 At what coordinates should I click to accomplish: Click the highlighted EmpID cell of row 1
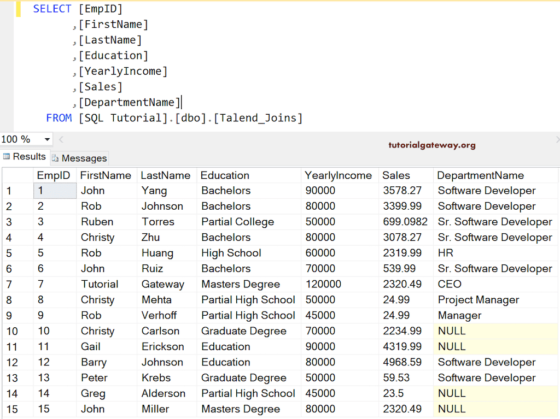tap(55, 191)
